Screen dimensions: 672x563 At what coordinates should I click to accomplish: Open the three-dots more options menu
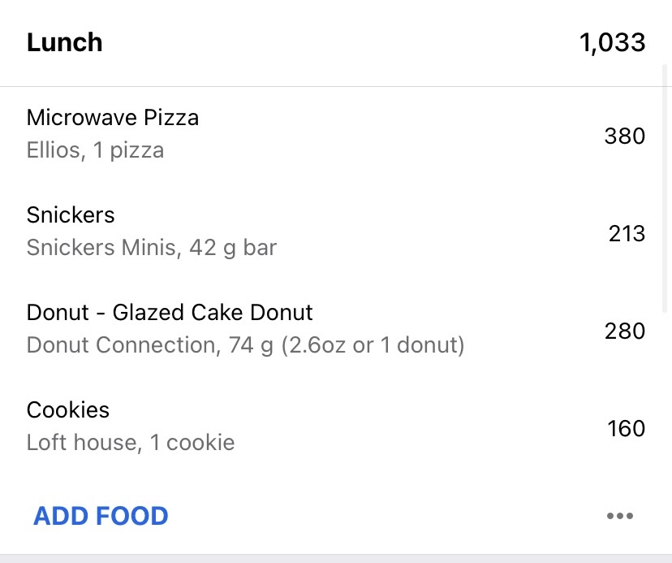click(x=620, y=516)
